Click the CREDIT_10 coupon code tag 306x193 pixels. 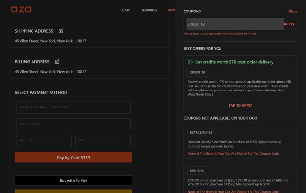click(x=197, y=72)
